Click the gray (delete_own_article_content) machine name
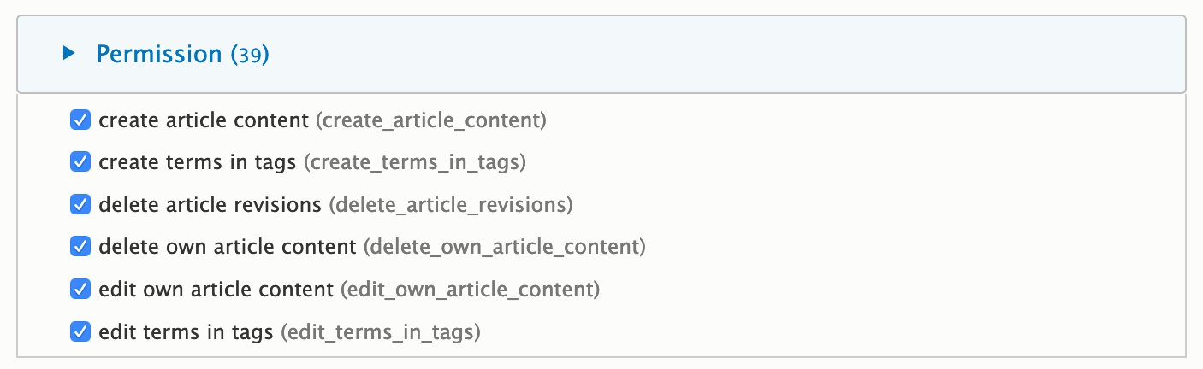The image size is (1203, 369). coord(504,247)
